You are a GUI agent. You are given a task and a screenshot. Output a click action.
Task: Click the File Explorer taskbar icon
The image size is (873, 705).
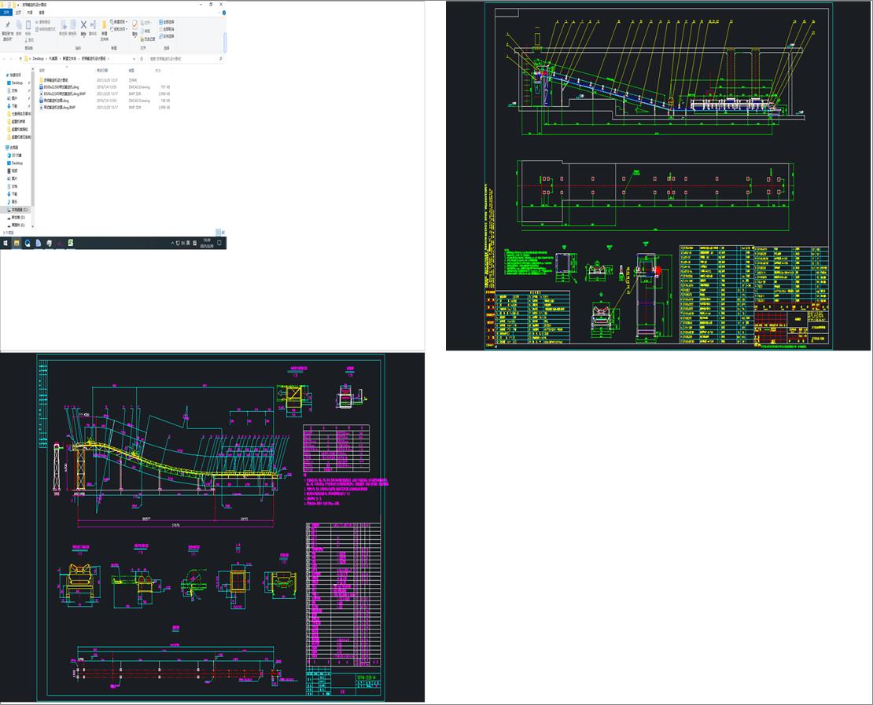(x=17, y=243)
